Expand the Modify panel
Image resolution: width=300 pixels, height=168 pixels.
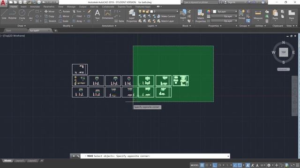point(67,26)
